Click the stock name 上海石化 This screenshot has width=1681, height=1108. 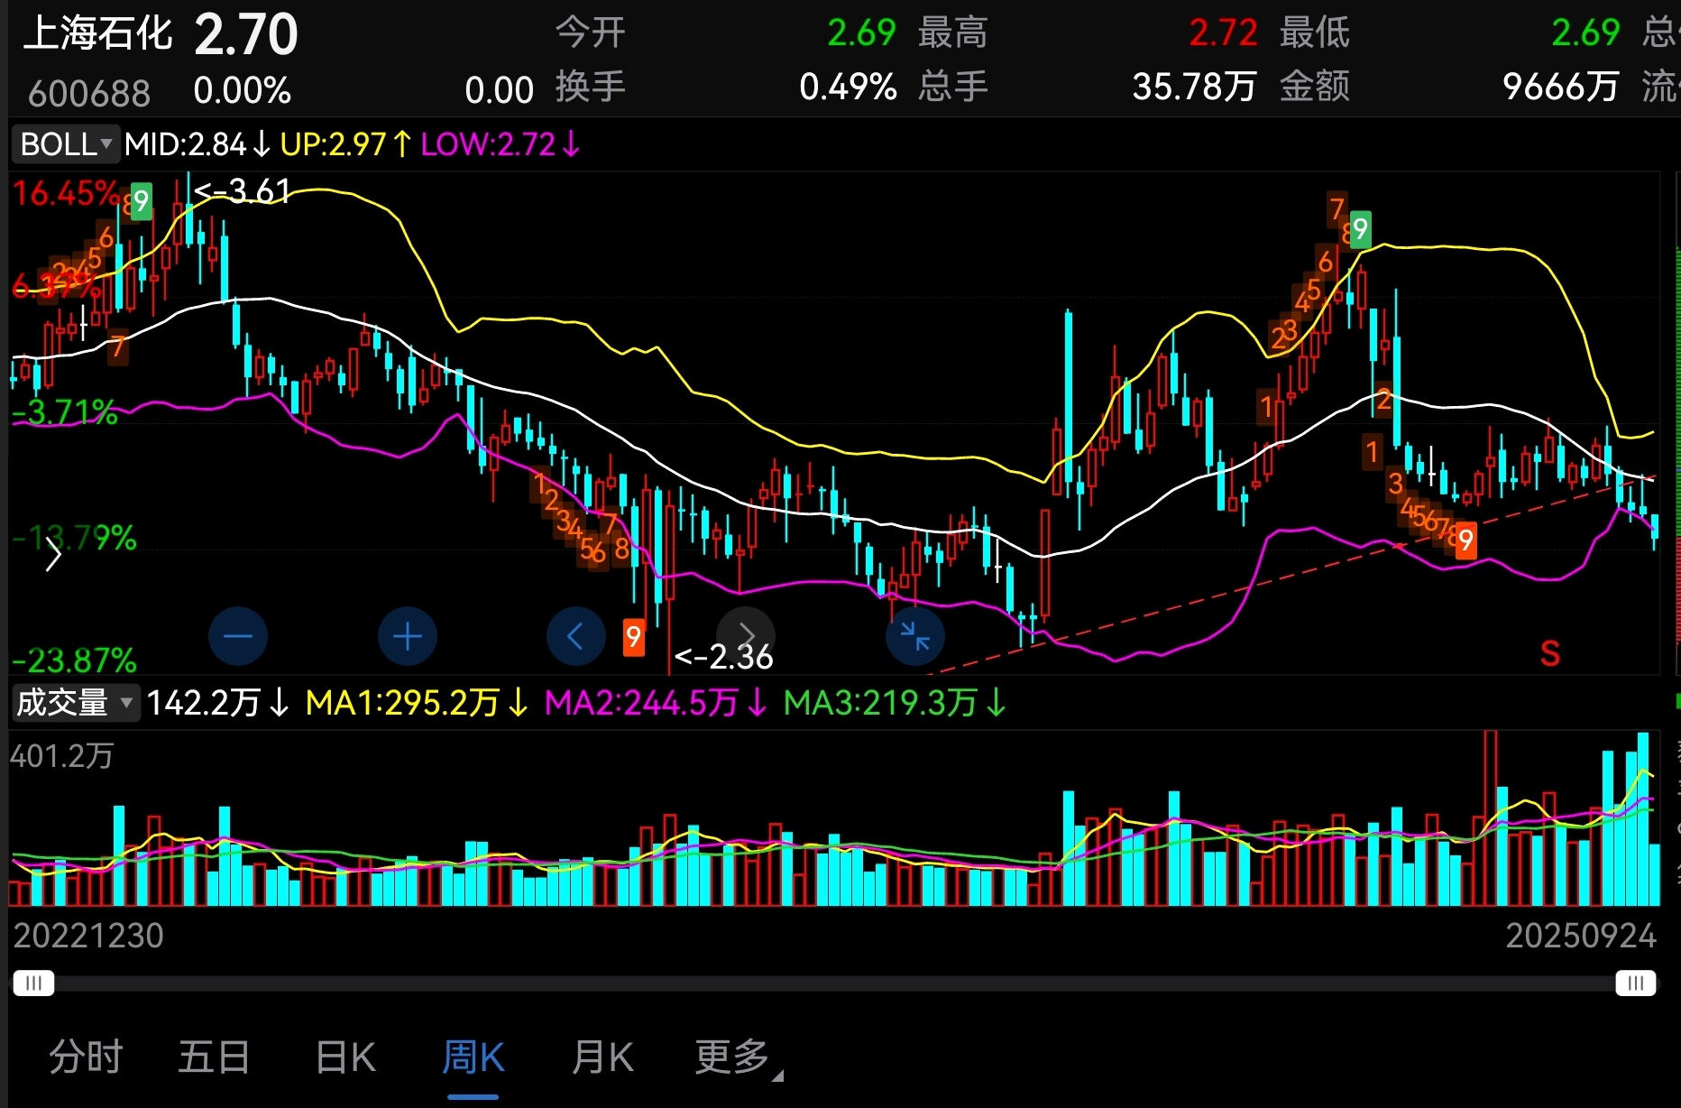point(97,33)
